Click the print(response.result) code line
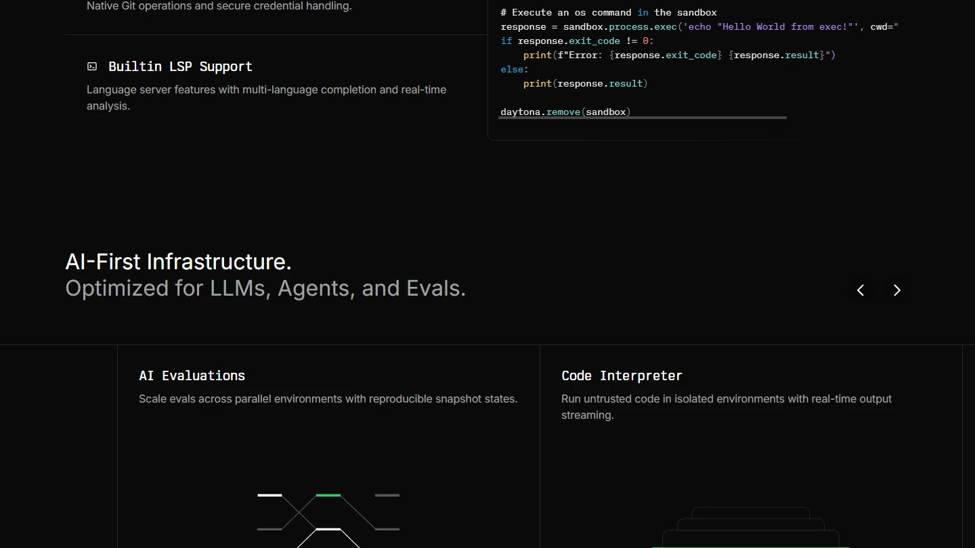The width and height of the screenshot is (975, 548). [x=585, y=83]
